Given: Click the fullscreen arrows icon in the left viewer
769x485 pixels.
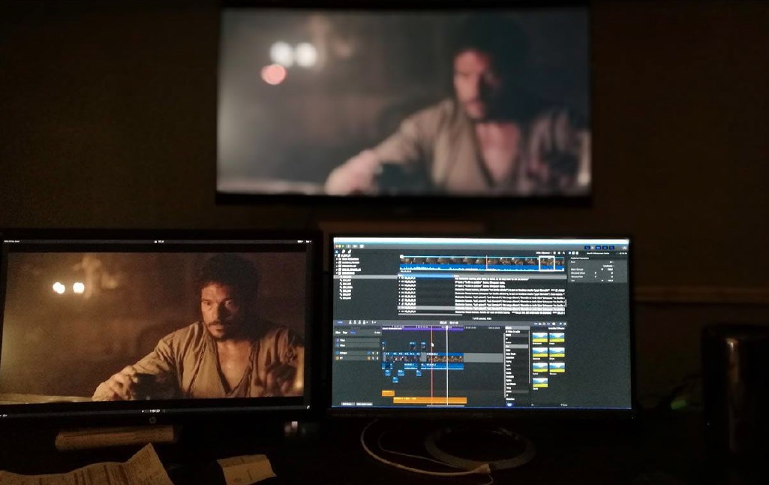Looking at the screenshot, I should coord(308,407).
